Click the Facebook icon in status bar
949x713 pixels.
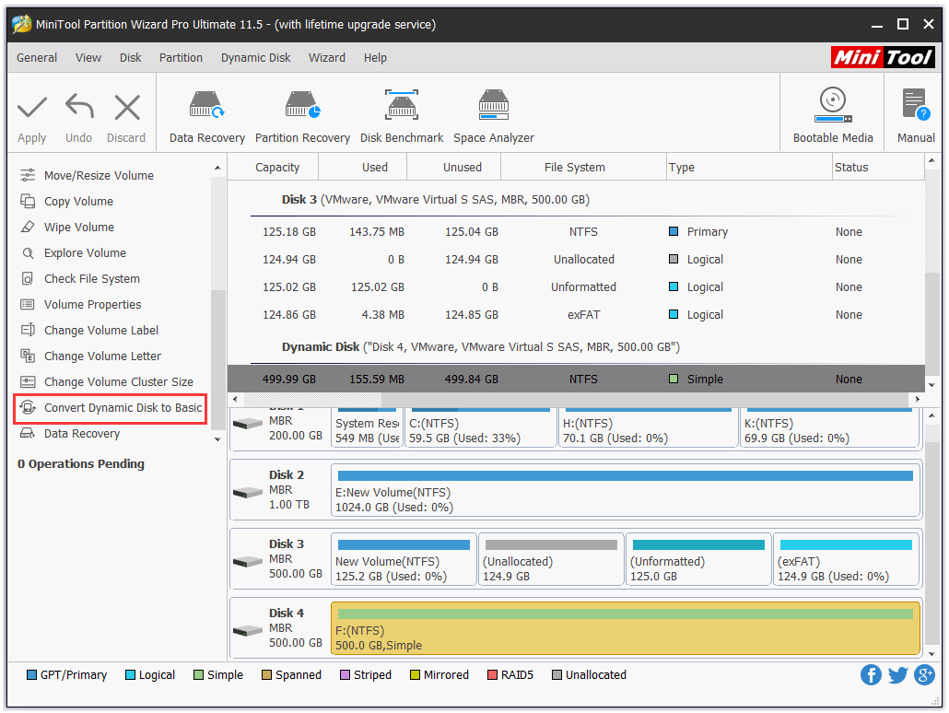click(x=871, y=675)
